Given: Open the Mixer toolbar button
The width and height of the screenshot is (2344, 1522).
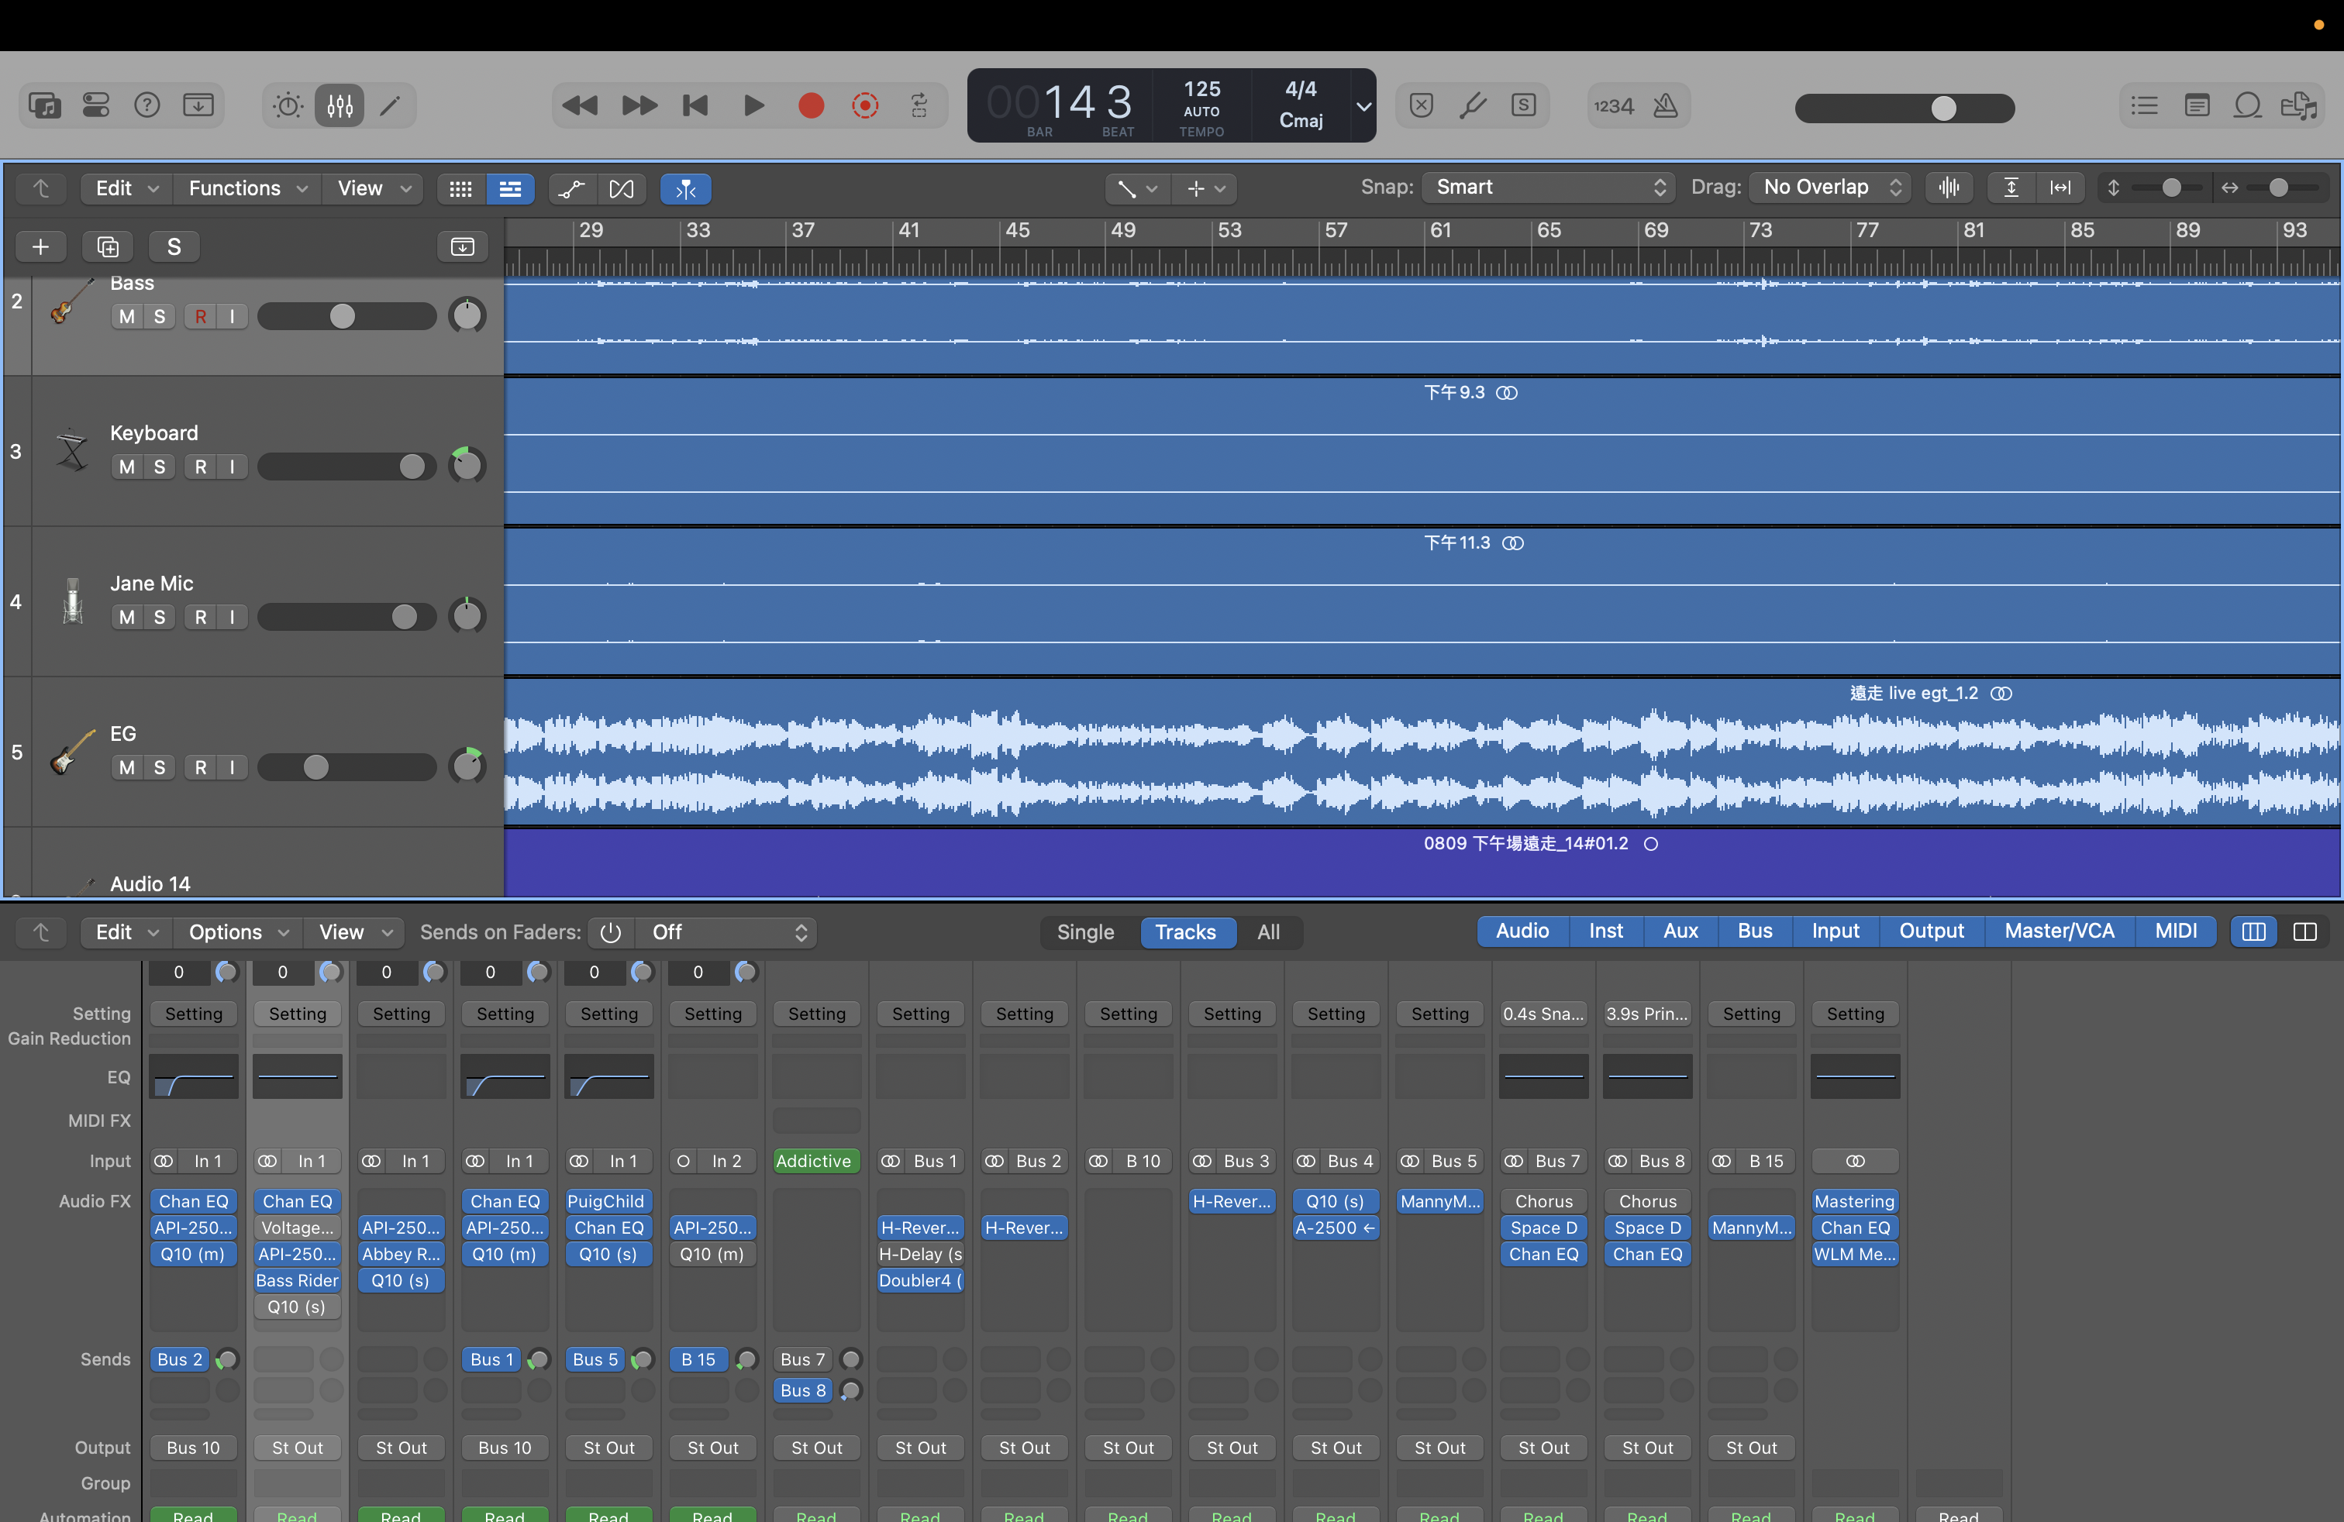Looking at the screenshot, I should (x=340, y=105).
